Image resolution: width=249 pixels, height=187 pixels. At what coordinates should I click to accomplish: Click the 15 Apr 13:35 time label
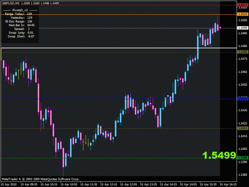(149, 184)
